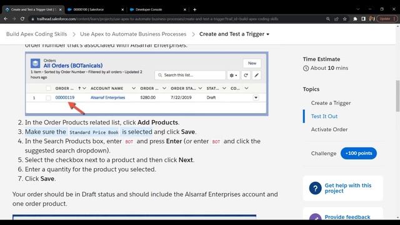Click the Chrome Update button
400x225 pixels.
click(x=387, y=19)
